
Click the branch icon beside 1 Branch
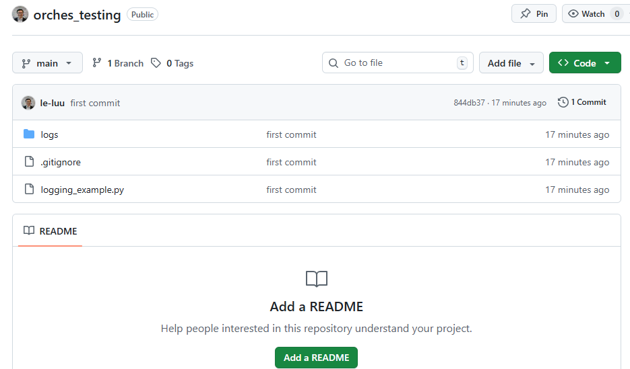[97, 63]
